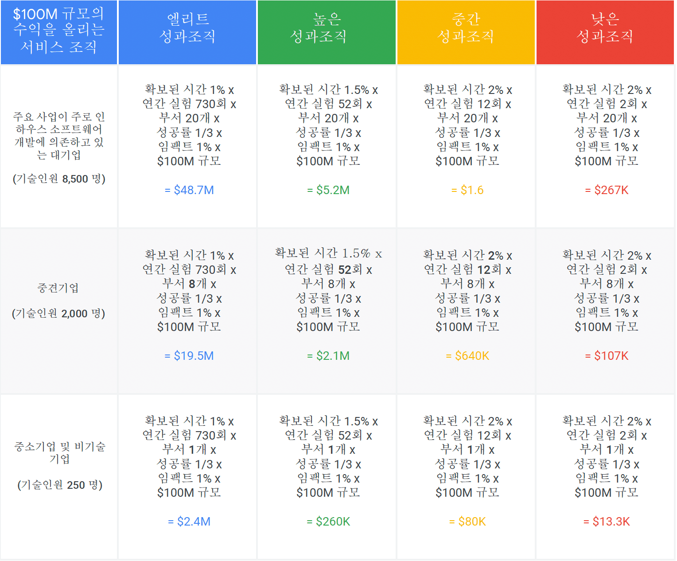Click the '= $2.4M' result value
Screen dimensions: 677x561
189,522
